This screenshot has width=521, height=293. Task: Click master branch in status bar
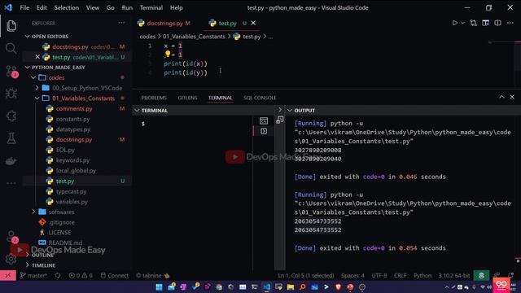click(33, 275)
